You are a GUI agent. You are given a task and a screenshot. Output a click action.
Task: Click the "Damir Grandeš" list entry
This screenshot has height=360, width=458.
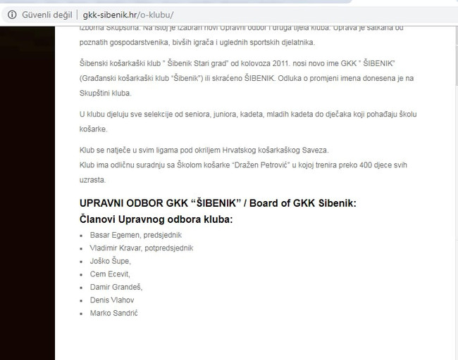pyautogui.click(x=116, y=287)
